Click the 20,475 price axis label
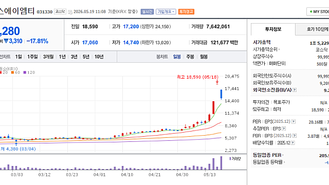329x185 pixels. tap(232, 77)
